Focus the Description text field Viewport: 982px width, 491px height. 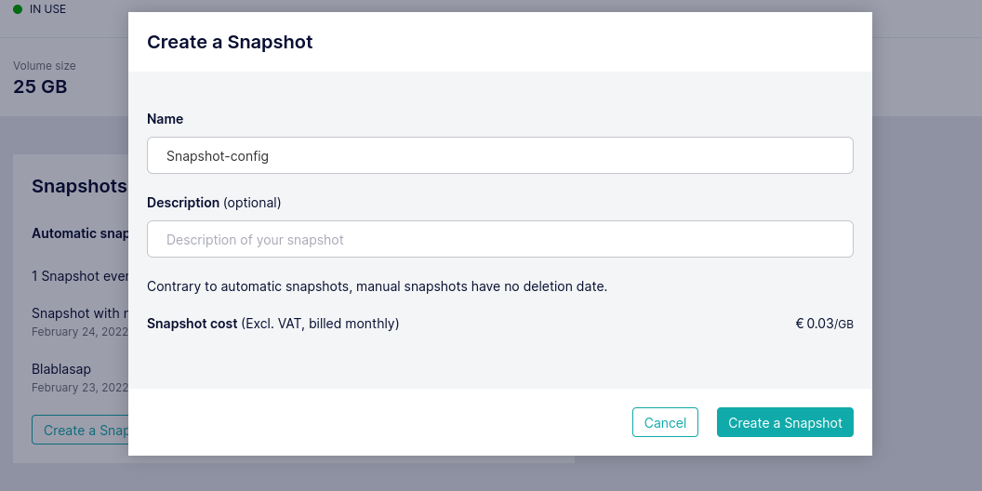click(x=499, y=239)
